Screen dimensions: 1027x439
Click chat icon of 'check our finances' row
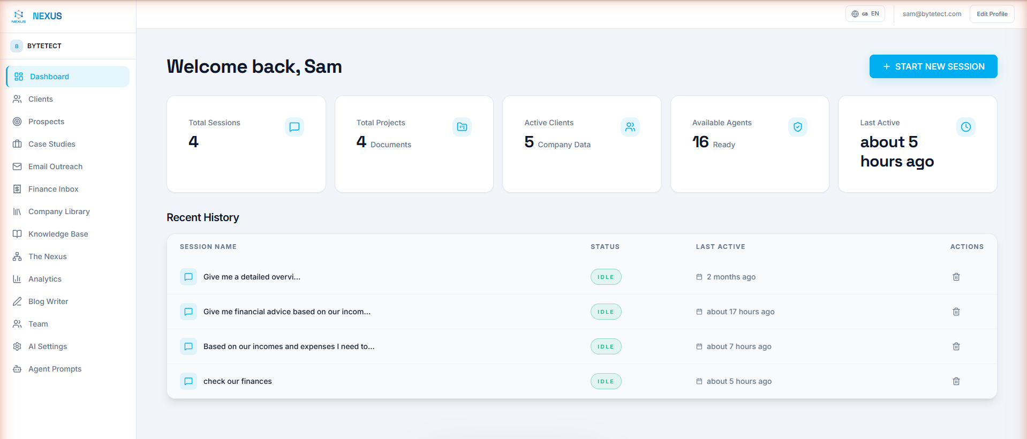click(188, 381)
